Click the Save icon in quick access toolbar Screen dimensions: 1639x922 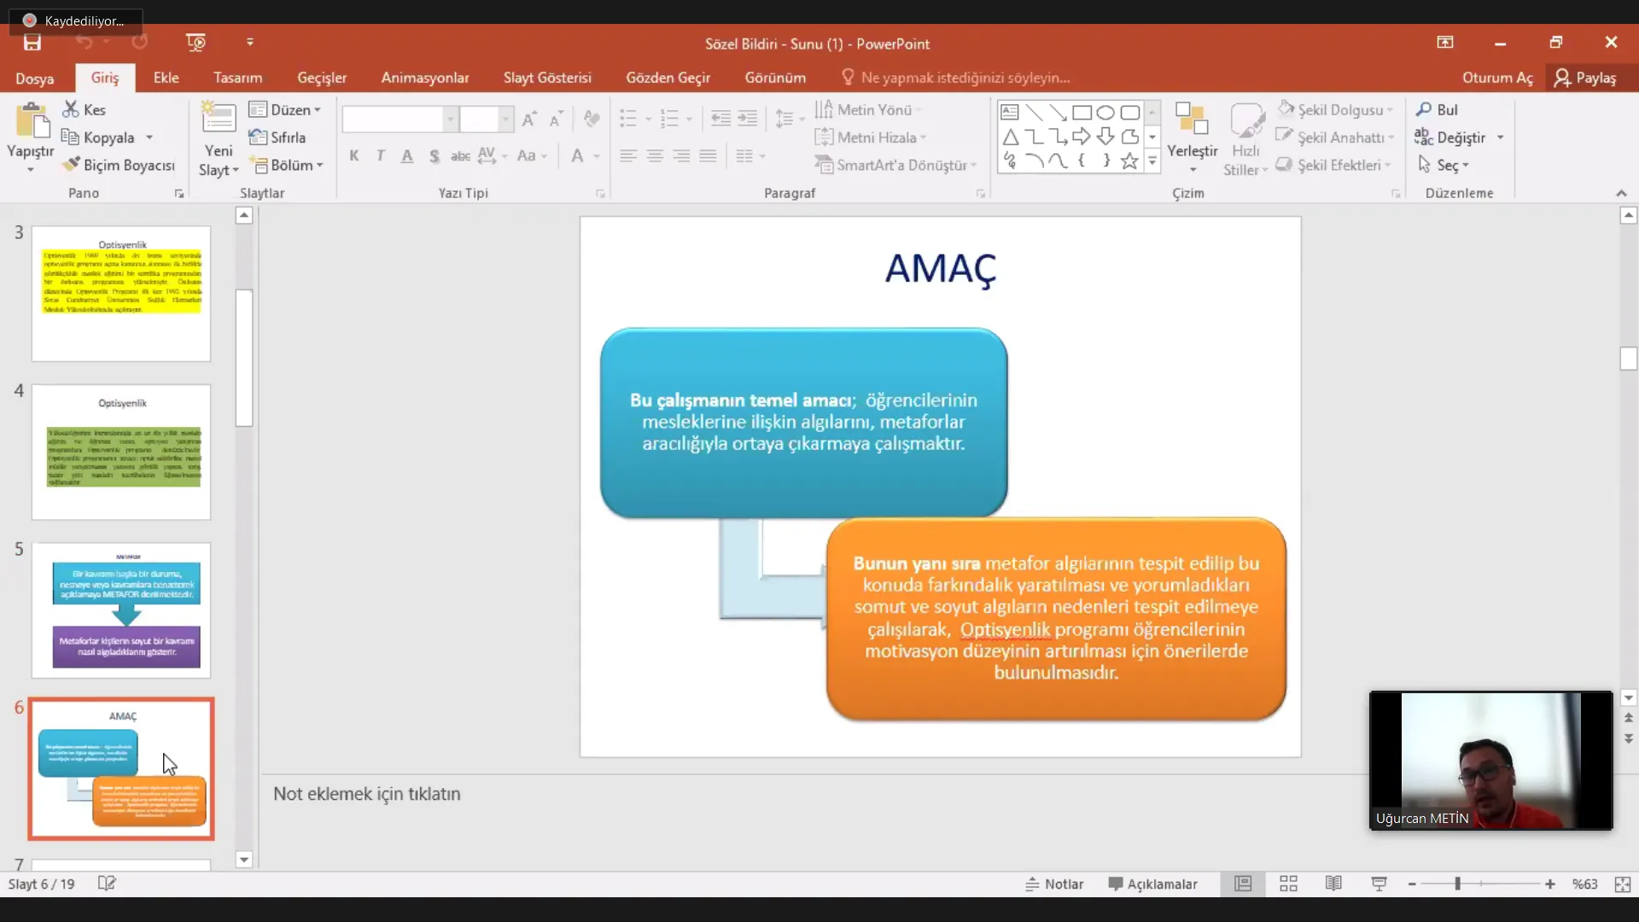click(32, 43)
